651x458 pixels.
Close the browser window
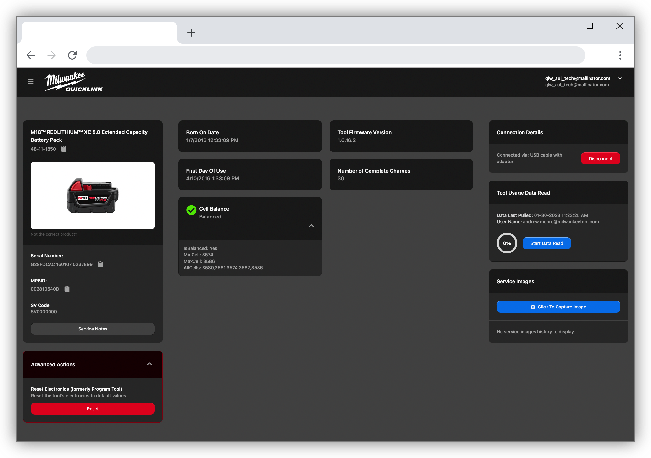click(620, 26)
